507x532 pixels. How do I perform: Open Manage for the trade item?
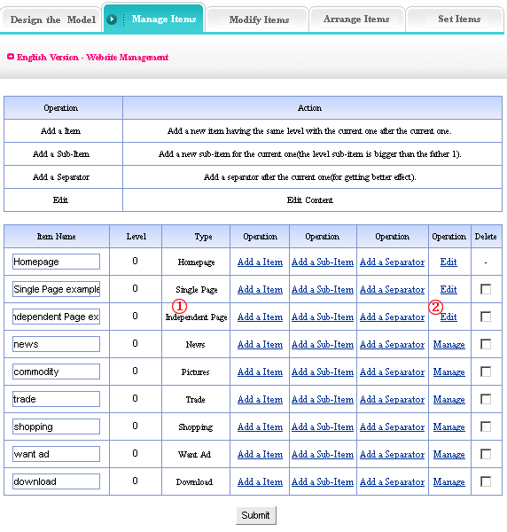point(449,399)
